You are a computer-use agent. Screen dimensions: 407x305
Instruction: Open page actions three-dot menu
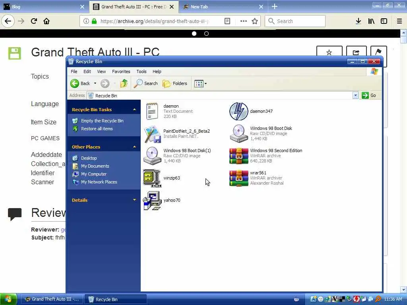pyautogui.click(x=244, y=21)
